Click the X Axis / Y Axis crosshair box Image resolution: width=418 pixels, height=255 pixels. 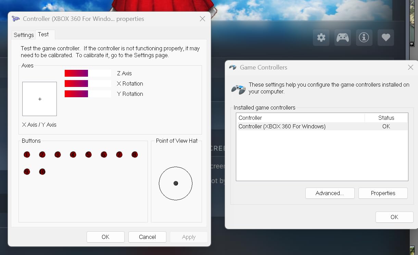coord(39,99)
